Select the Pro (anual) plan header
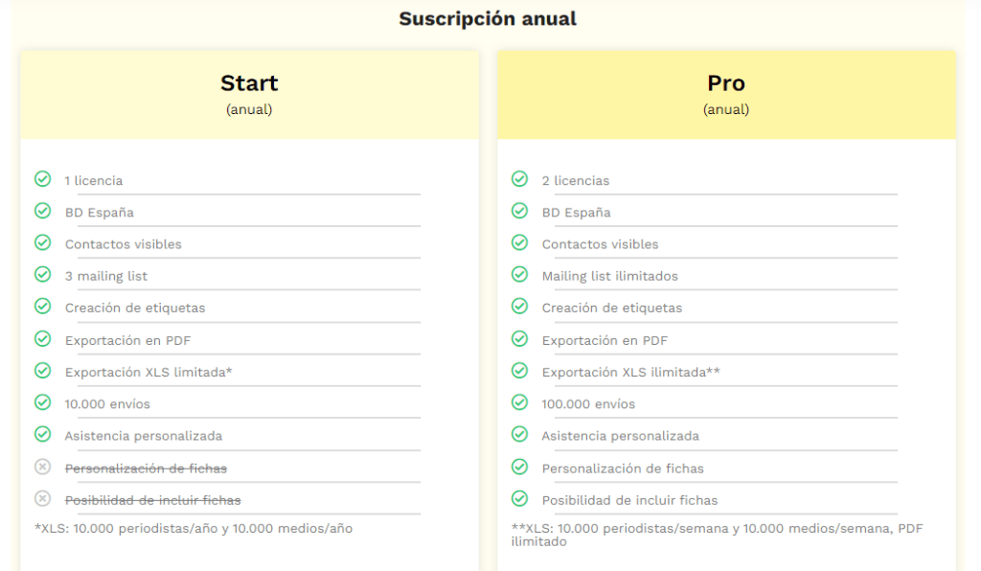Image resolution: width=981 pixels, height=571 pixels. coord(726,95)
